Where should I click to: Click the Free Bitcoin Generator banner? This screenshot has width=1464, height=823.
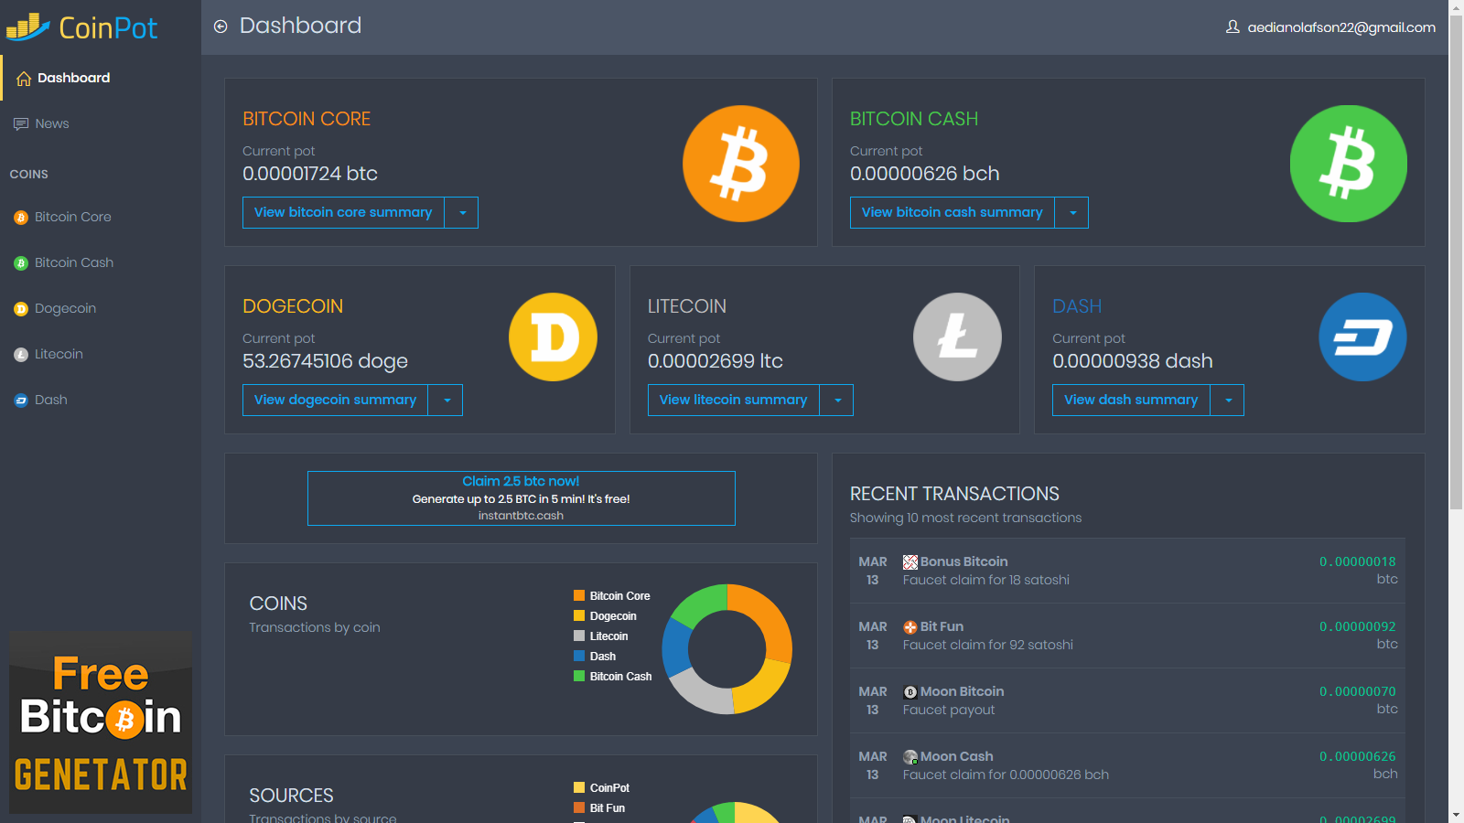[101, 722]
